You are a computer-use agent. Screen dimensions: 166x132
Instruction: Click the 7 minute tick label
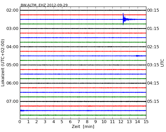(x=79, y=122)
